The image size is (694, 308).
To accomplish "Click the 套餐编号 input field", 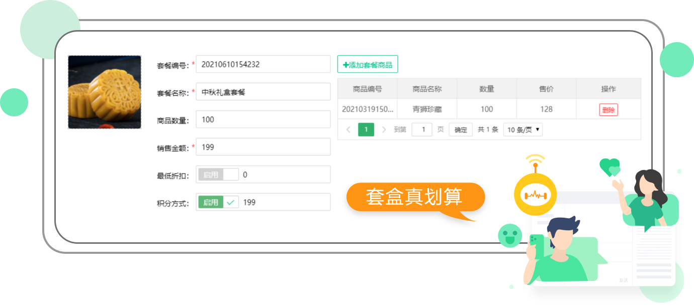I will click(x=263, y=64).
